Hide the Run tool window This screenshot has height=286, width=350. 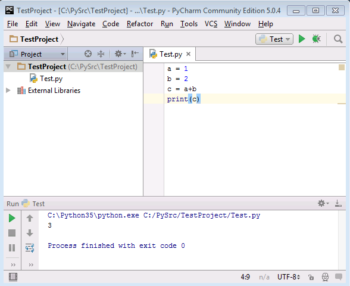point(338,203)
